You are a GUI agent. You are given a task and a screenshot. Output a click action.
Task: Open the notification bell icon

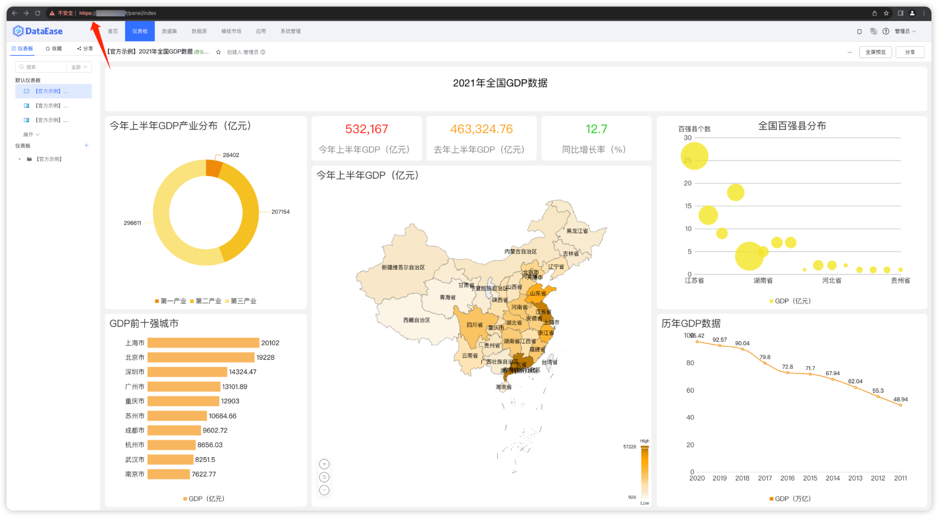coord(859,31)
